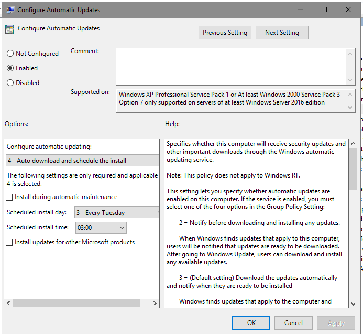This screenshot has height=334, width=363.
Task: Close the Configure Automatic Updates window
Action: pyautogui.click(x=348, y=9)
